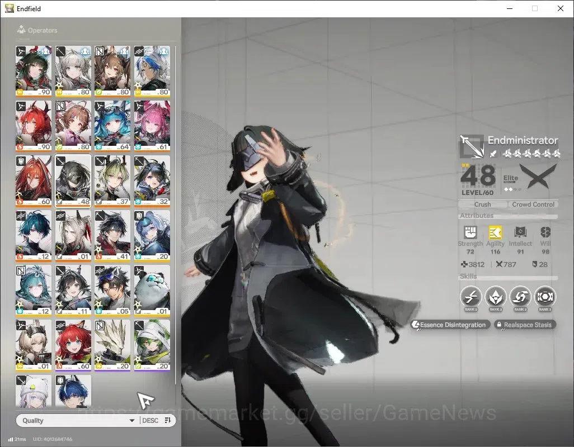The height and width of the screenshot is (447, 574).
Task: Click the Crowd Control tag
Action: (x=533, y=205)
